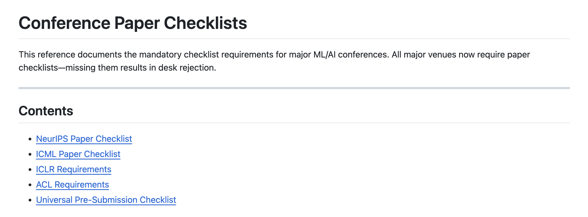This screenshot has width=588, height=217.
Task: Click the Contents section heading
Action: click(46, 111)
